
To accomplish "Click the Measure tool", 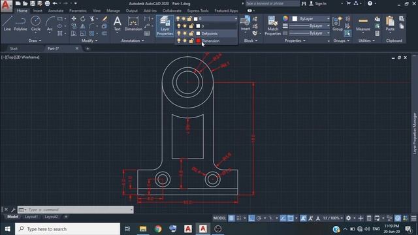I will (x=363, y=23).
